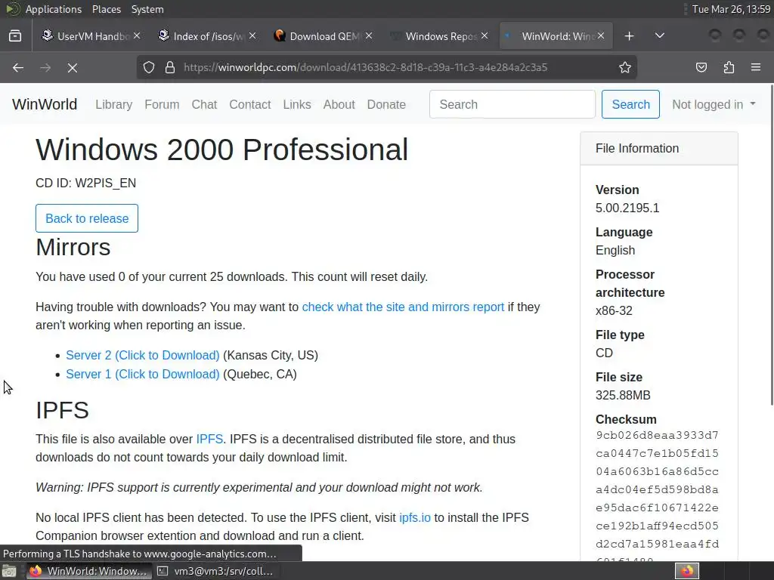Focus the WinWorld search field
This screenshot has width=774, height=580.
pos(512,104)
